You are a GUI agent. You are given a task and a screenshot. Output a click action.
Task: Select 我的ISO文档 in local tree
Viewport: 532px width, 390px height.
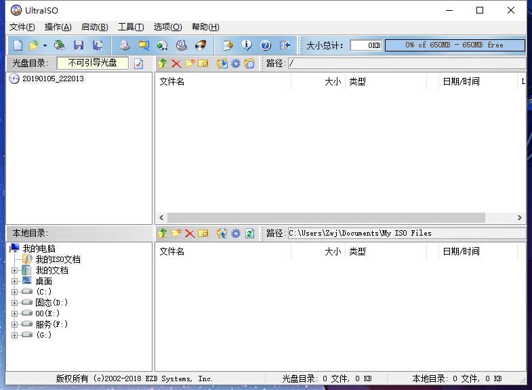tap(58, 259)
